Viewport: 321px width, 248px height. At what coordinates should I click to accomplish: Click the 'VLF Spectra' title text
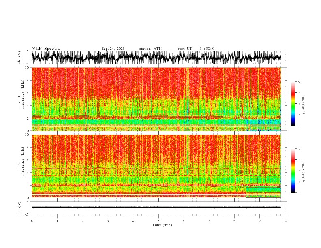46,49
